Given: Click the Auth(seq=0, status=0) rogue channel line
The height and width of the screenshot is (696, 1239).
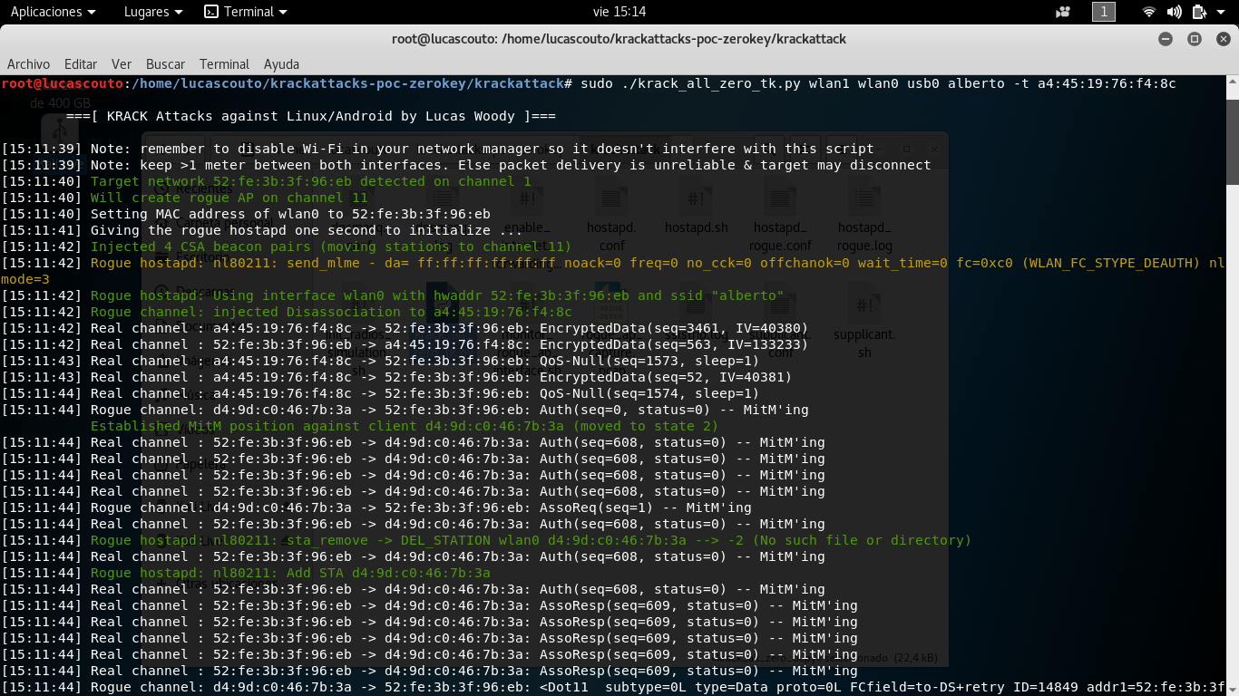Looking at the screenshot, I should click(x=404, y=410).
